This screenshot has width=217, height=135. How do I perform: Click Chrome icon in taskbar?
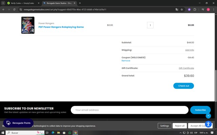[x=75, y=133]
